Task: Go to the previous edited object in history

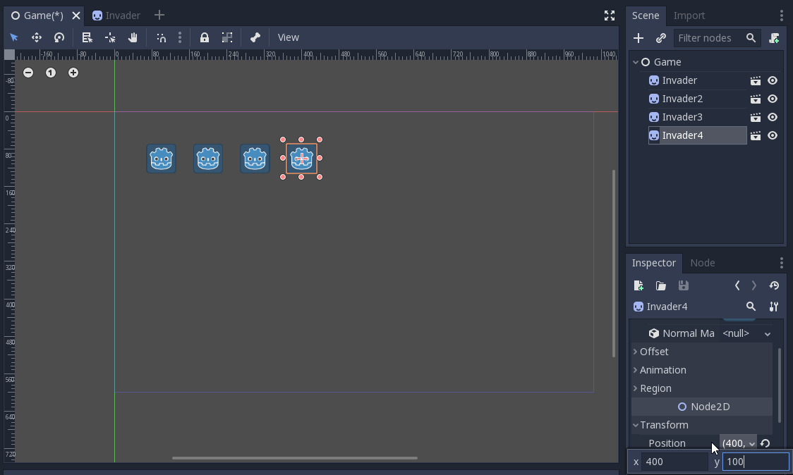Action: click(x=737, y=285)
